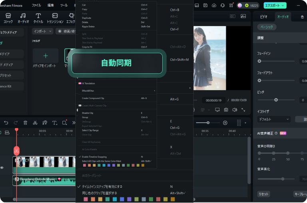This screenshot has height=203, width=307.
Task: Click the メディアをインポート plus thumbnail
Action: click(46, 56)
